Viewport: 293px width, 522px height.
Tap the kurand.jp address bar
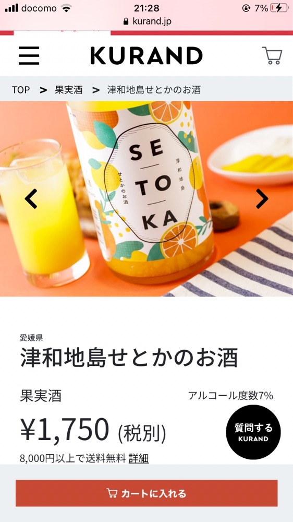pyautogui.click(x=148, y=21)
